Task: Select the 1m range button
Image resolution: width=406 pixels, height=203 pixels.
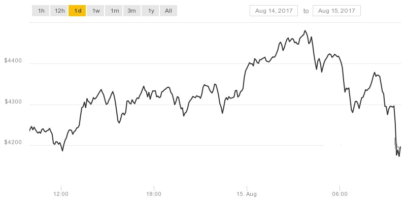Action: coord(114,11)
